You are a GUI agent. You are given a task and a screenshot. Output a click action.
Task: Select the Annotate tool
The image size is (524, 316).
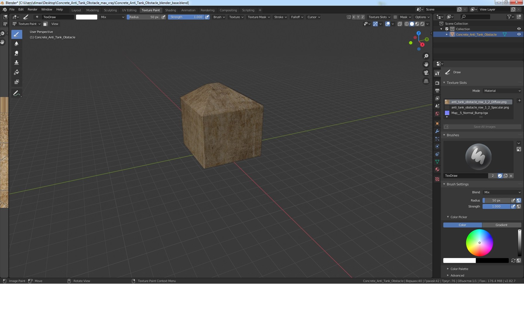click(17, 93)
